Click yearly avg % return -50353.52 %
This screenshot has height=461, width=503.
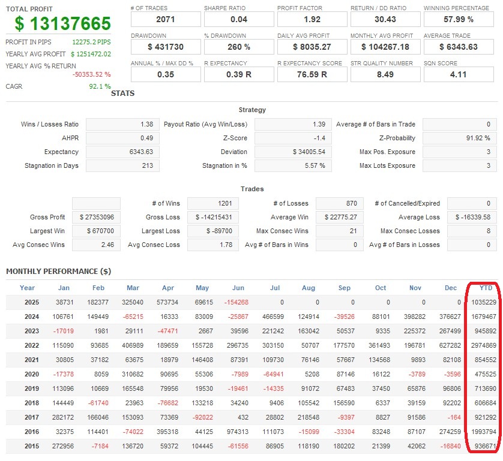coord(91,74)
